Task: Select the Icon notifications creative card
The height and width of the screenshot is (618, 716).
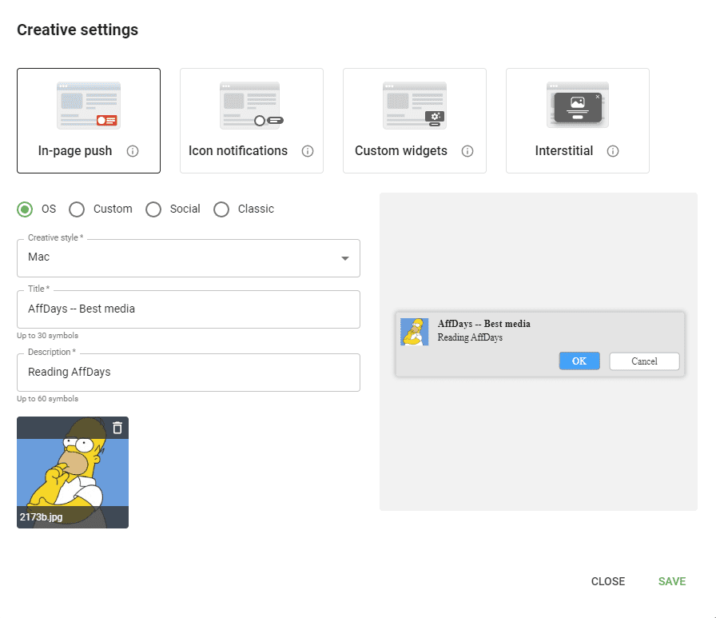Action: click(x=252, y=121)
